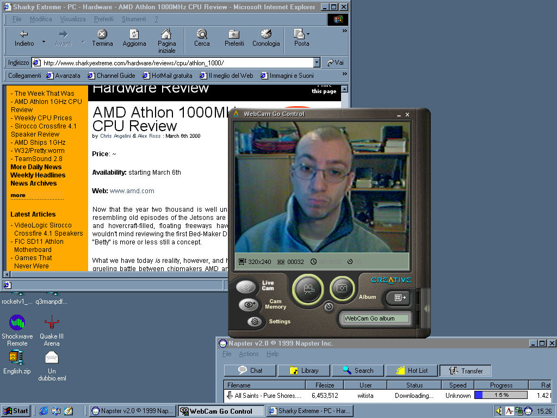This screenshot has width=557, height=418.
Task: Open the address bar dropdown arrow
Action: click(x=317, y=63)
